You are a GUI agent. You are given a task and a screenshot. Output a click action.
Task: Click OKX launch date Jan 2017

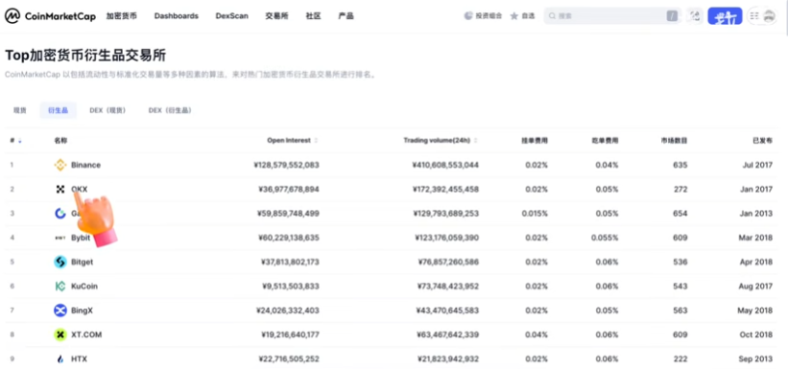tap(756, 189)
